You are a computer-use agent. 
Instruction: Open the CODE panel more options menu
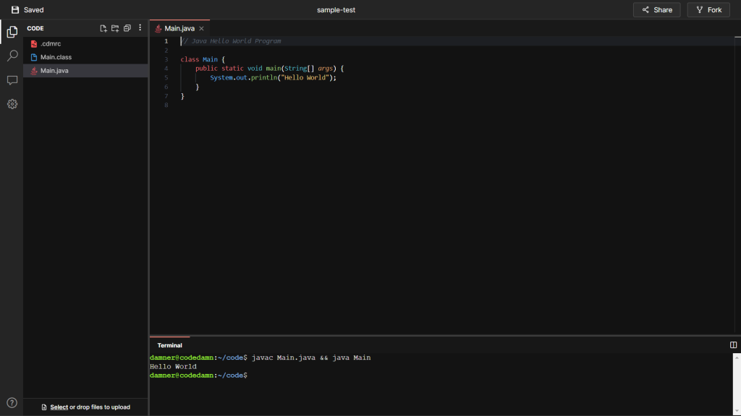tap(140, 28)
